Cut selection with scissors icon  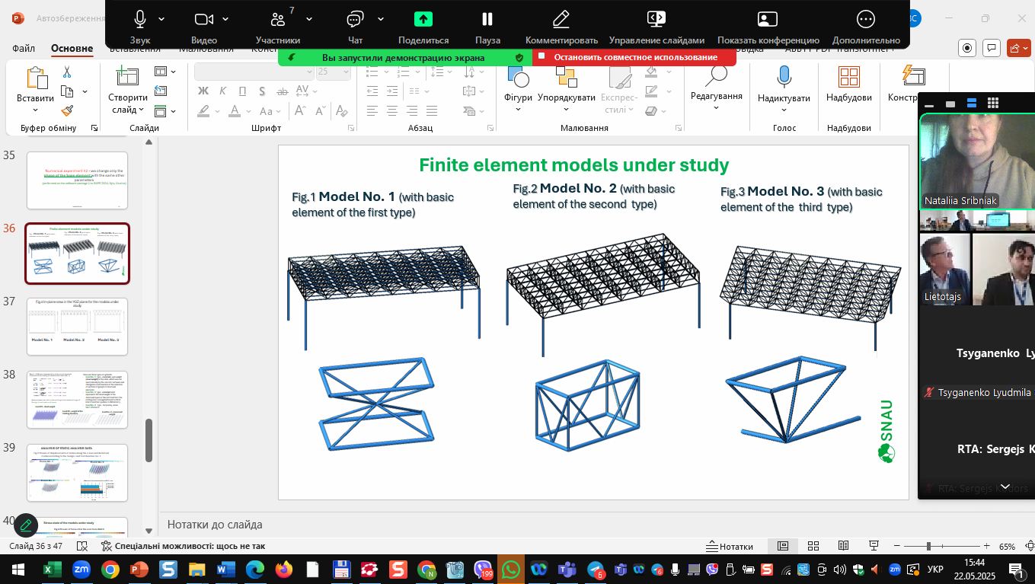pyautogui.click(x=66, y=72)
